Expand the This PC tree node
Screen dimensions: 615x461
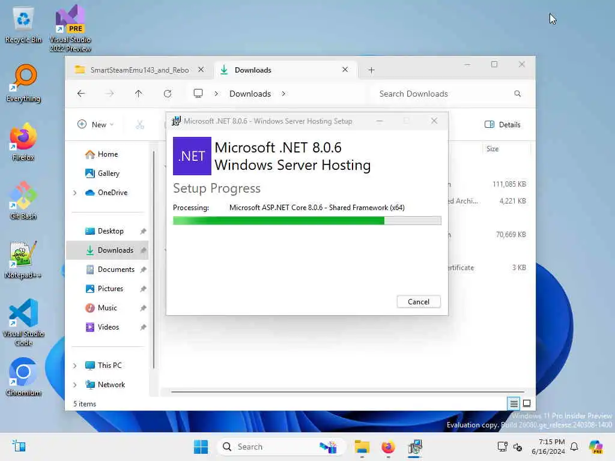(75, 366)
